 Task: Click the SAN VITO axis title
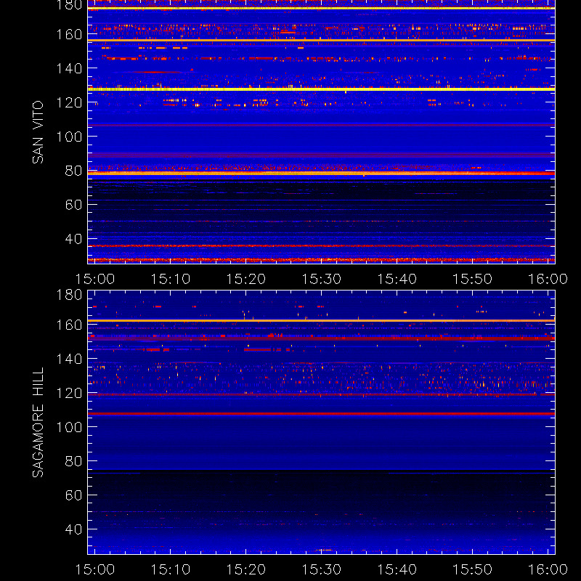(x=38, y=132)
